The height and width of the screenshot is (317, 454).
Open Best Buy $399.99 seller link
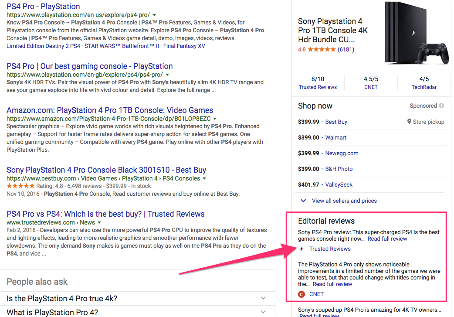click(x=336, y=122)
